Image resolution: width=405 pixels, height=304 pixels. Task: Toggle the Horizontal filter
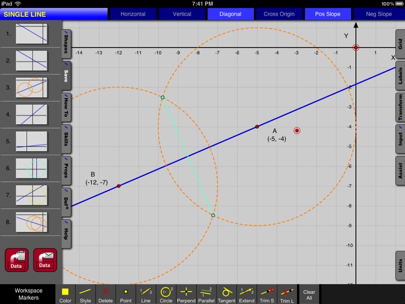(133, 14)
